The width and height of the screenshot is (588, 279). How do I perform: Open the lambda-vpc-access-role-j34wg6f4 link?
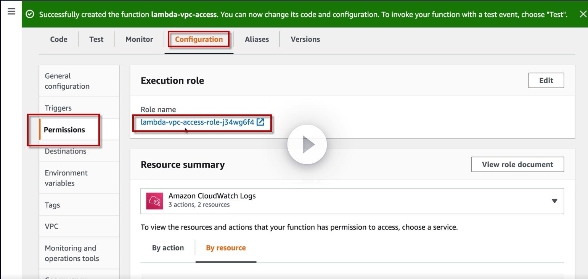pyautogui.click(x=197, y=122)
